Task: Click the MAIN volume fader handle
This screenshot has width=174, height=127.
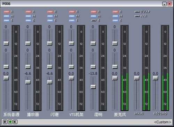Action: pos(137,78)
